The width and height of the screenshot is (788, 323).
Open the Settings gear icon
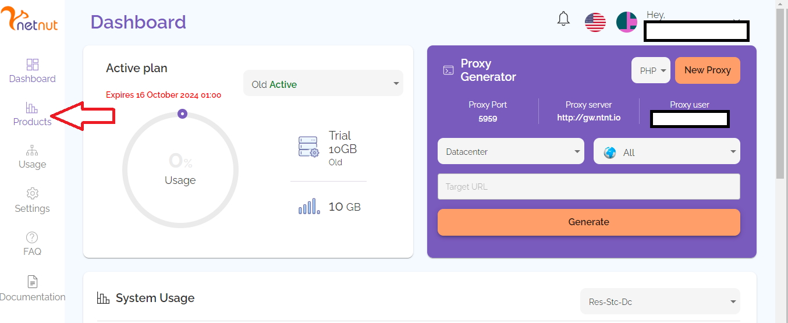(33, 193)
